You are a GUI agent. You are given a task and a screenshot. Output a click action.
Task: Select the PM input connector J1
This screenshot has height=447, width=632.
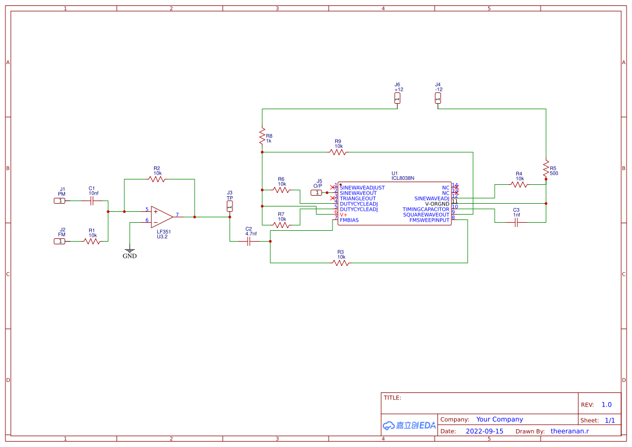click(x=60, y=200)
